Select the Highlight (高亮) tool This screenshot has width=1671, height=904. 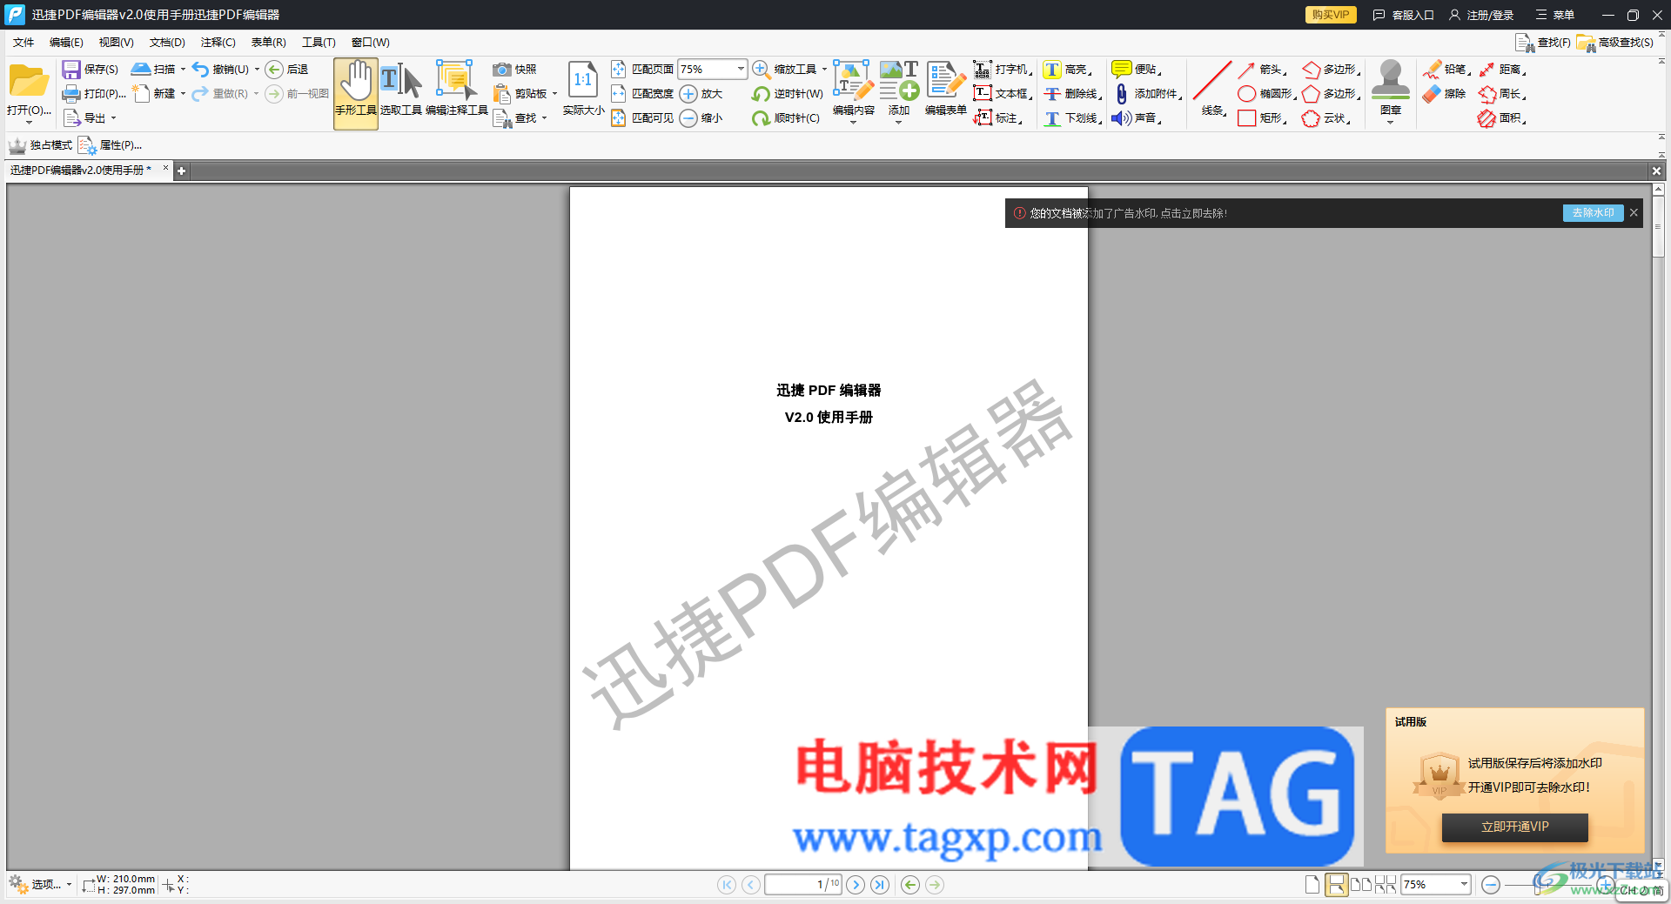(1067, 70)
